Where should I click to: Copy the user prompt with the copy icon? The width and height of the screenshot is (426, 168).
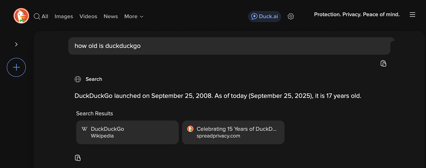click(383, 63)
